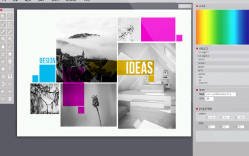Click the position Y value field

226,117
